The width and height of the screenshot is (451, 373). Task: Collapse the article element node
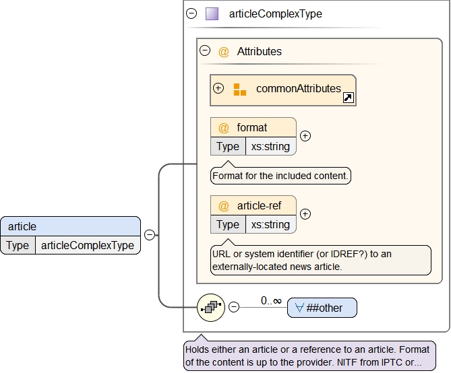(150, 235)
